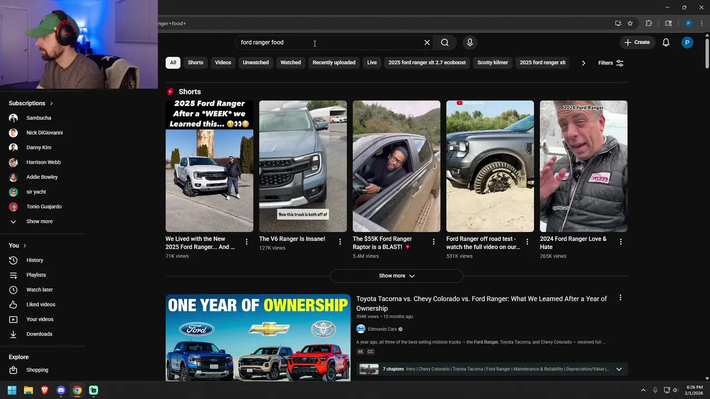This screenshot has height=399, width=710.
Task: Open options for '2024 Ford Ranger Love & Hate' short
Action: tap(621, 242)
